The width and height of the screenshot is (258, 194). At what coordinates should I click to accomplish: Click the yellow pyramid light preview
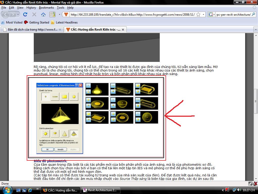tap(60, 114)
